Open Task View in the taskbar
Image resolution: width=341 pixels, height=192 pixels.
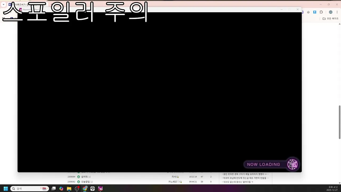click(x=54, y=189)
